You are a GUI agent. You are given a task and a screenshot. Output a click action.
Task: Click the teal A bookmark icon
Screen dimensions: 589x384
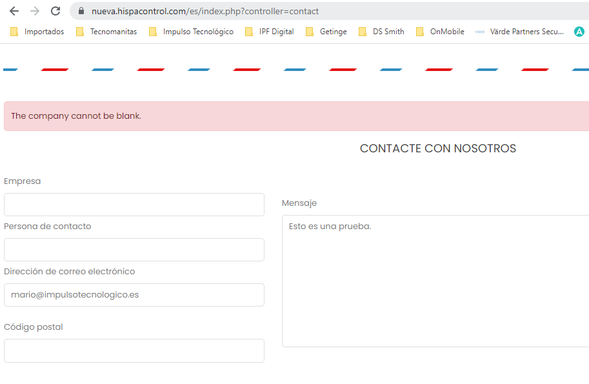[579, 32]
